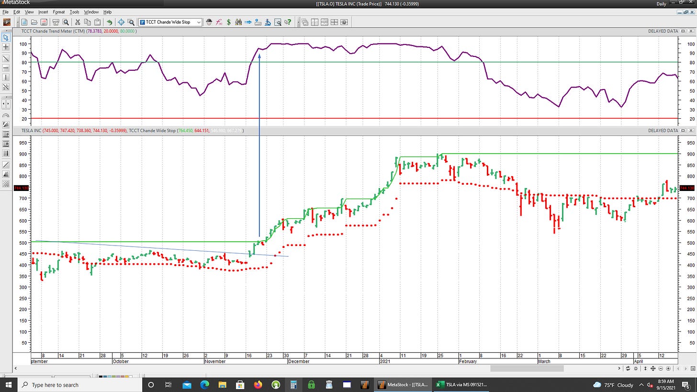This screenshot has width=697, height=392.
Task: Click the Paste clipboard icon
Action: pos(97,22)
